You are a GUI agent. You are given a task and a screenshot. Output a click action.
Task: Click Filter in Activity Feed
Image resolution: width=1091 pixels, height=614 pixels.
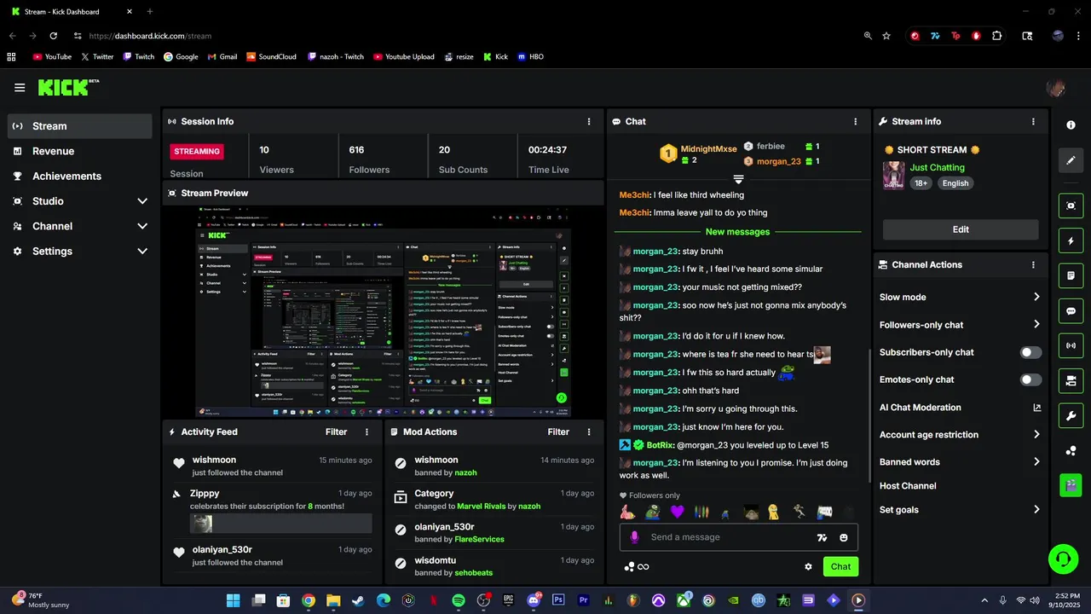(336, 432)
